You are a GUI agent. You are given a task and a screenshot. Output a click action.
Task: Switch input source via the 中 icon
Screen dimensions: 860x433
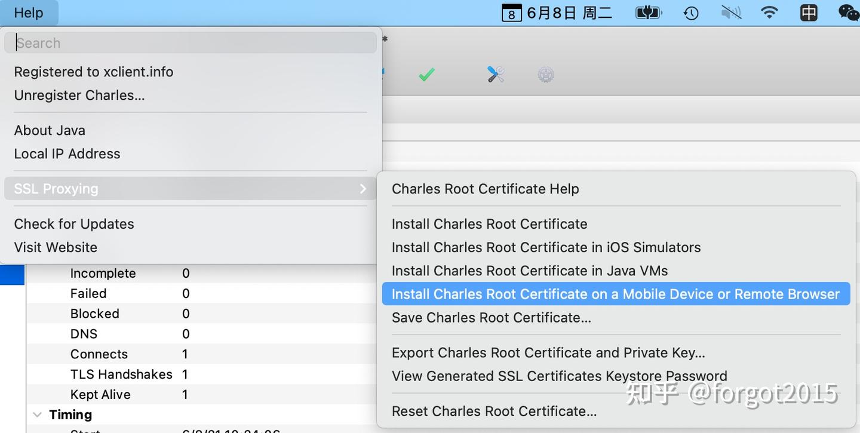pos(809,12)
